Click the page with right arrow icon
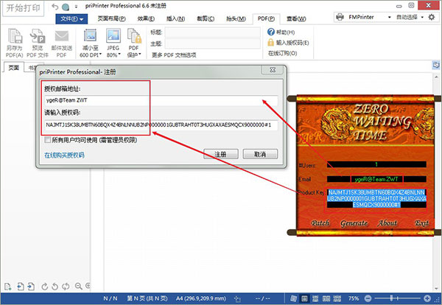442x305 pixels. point(31,287)
